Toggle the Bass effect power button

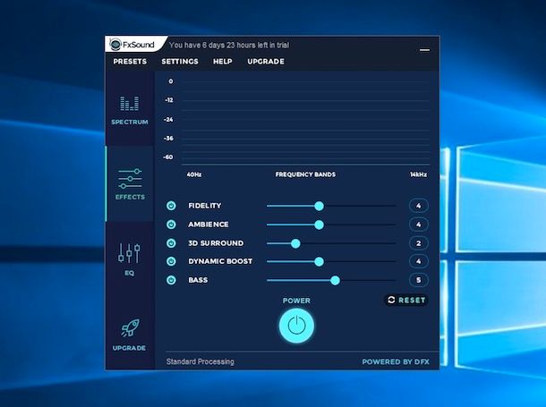pyautogui.click(x=171, y=280)
